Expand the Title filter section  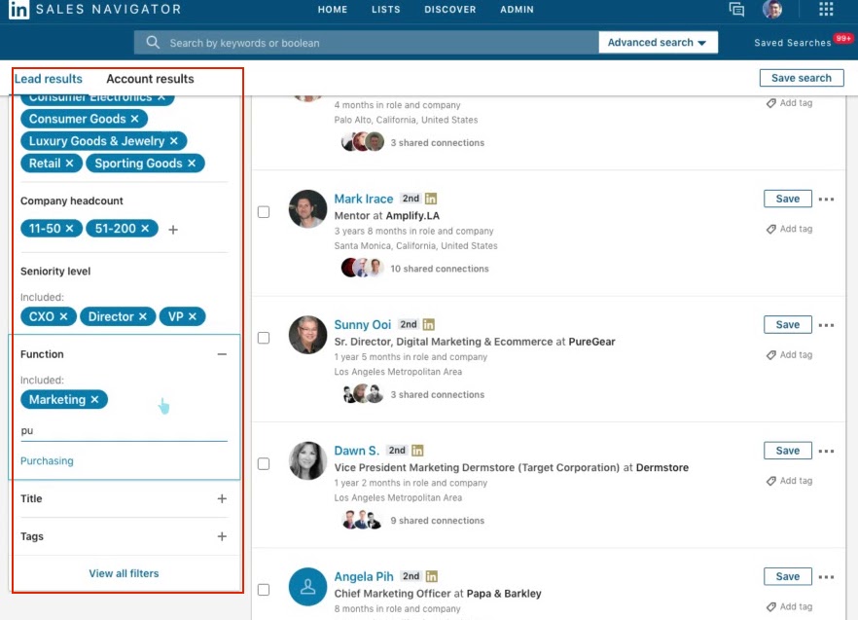221,498
